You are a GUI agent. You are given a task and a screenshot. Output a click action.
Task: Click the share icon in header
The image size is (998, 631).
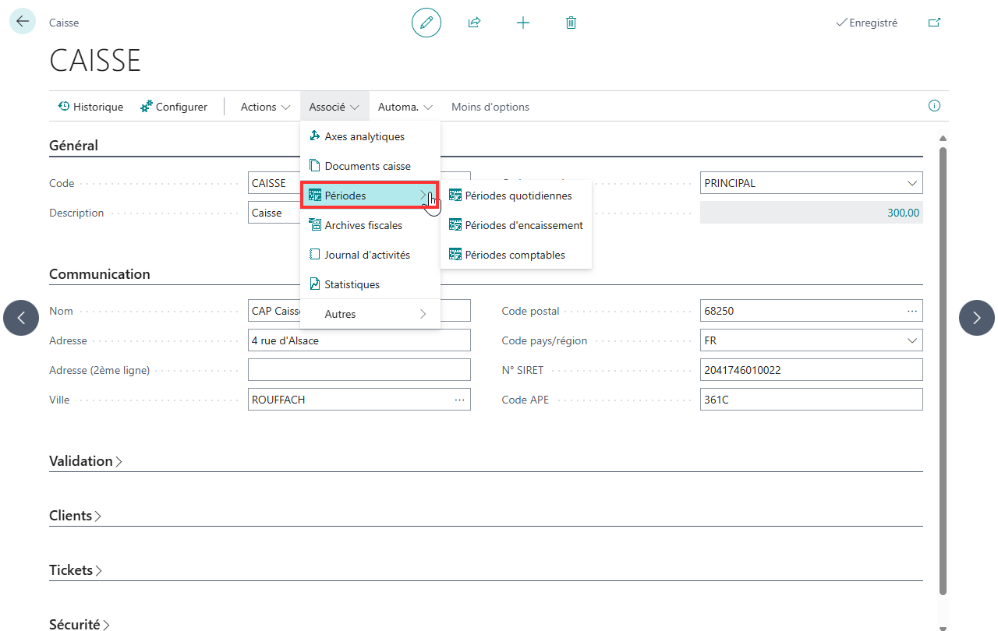click(x=474, y=23)
